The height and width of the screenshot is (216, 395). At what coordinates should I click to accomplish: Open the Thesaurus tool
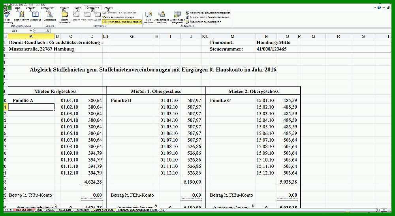click(36, 16)
